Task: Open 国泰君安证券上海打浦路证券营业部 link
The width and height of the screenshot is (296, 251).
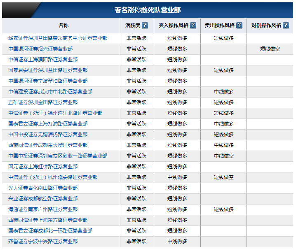Action: click(x=48, y=124)
